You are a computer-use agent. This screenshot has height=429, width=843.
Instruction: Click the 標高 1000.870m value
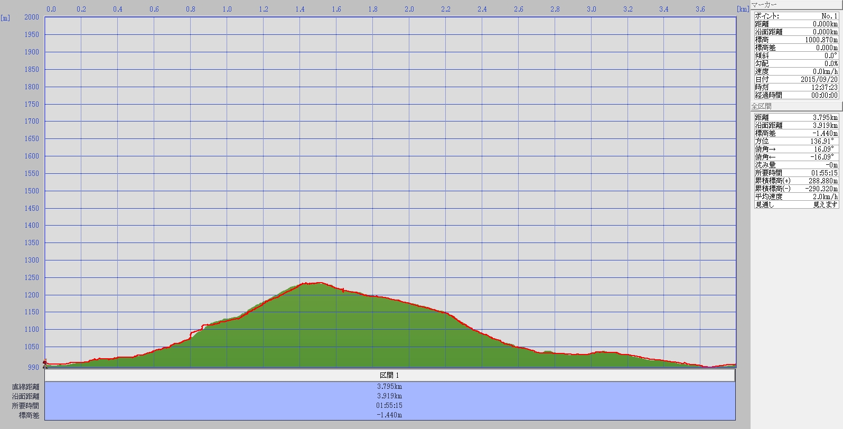pyautogui.click(x=821, y=40)
